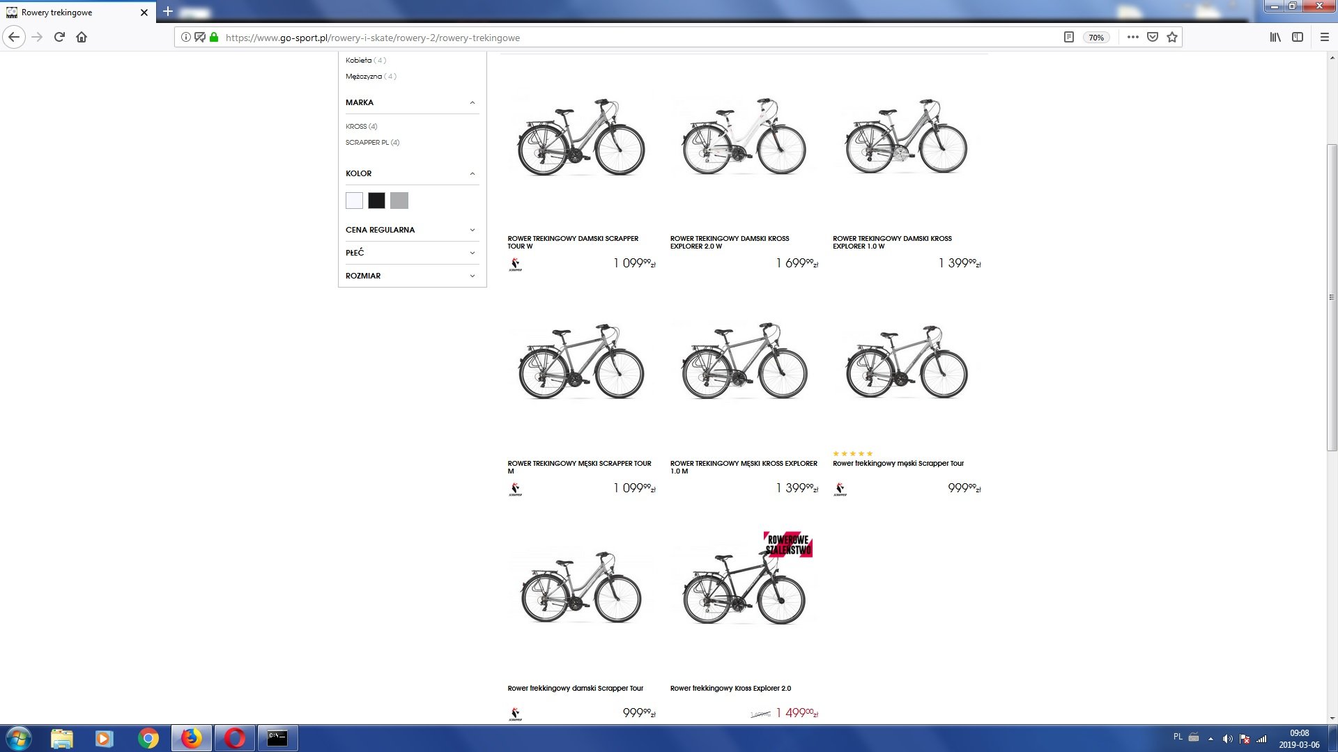The width and height of the screenshot is (1338, 752).
Task: Filter by Kobieta gender option
Action: click(x=359, y=61)
